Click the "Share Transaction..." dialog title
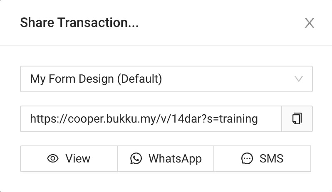This screenshot has height=192, width=332. pyautogui.click(x=79, y=23)
